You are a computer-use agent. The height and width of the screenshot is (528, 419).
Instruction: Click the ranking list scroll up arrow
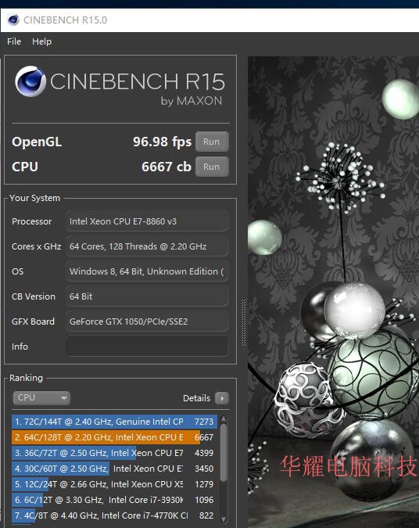click(x=223, y=418)
